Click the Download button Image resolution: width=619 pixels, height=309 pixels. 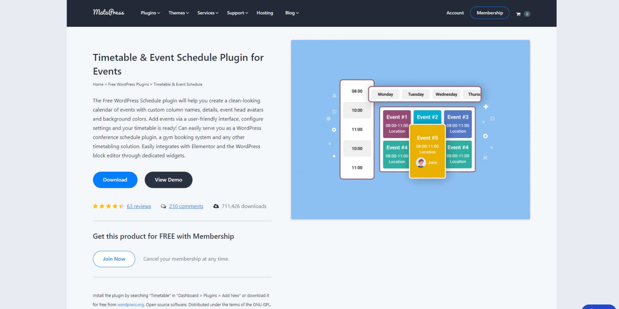click(115, 180)
